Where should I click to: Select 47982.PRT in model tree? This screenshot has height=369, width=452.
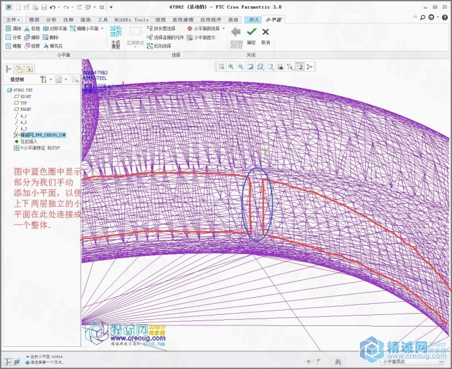click(20, 90)
